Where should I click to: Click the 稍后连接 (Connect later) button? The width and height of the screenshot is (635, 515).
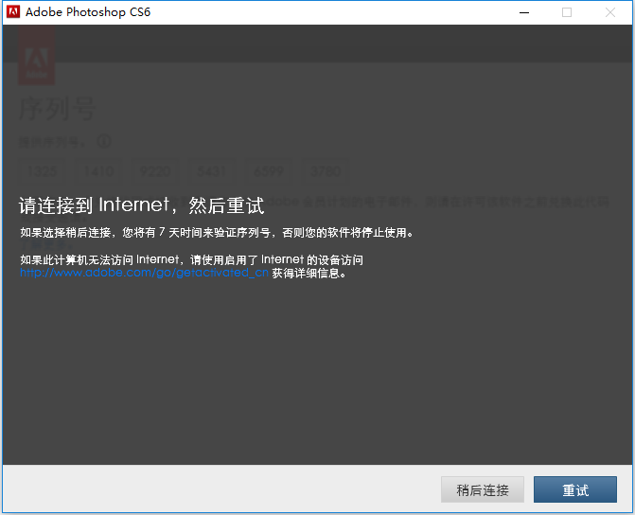(x=483, y=489)
